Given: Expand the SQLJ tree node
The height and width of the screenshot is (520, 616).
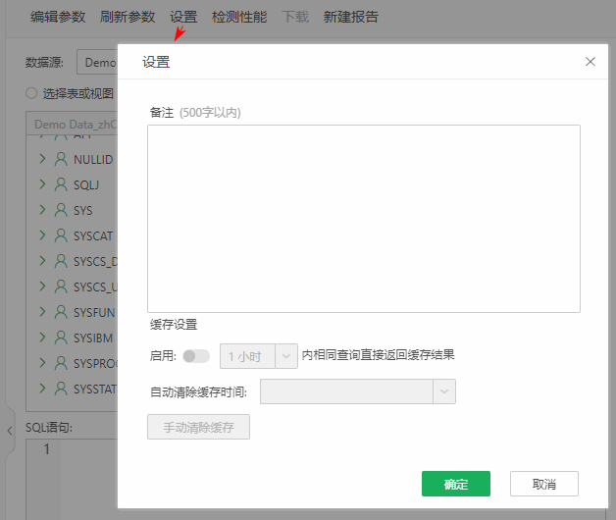Looking at the screenshot, I should [42, 184].
